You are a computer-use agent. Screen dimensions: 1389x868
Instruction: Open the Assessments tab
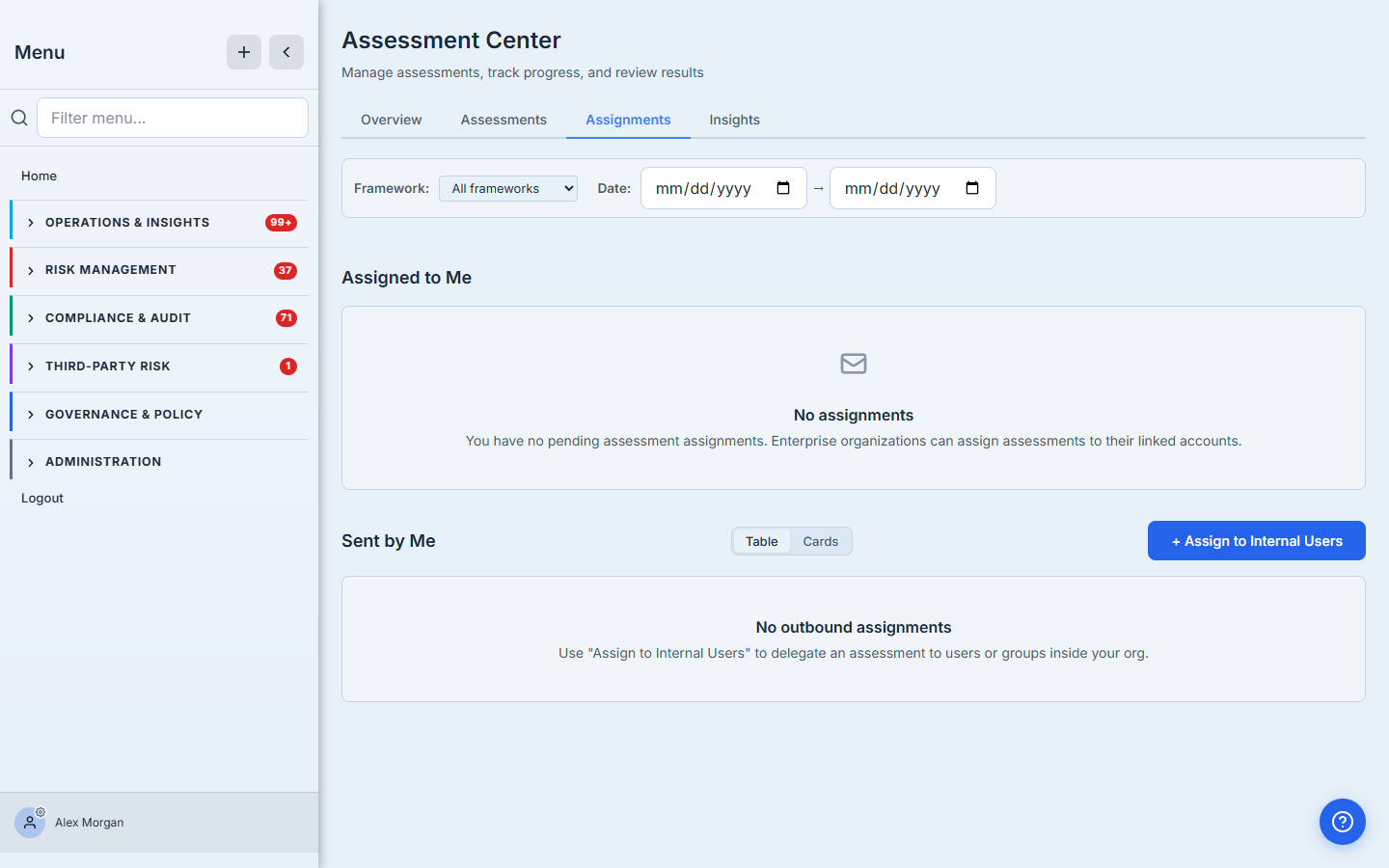(504, 120)
